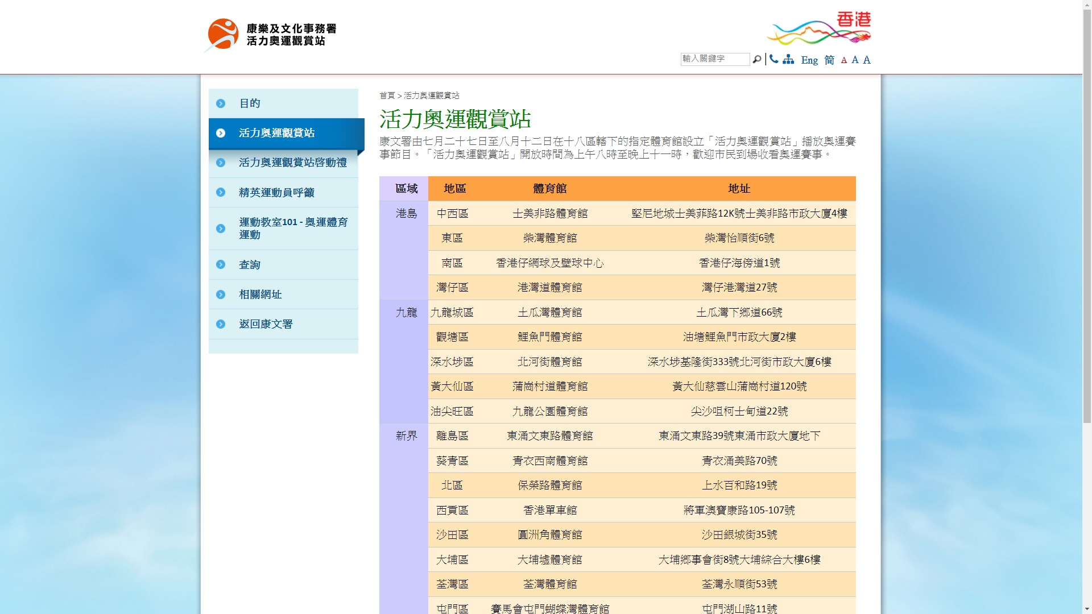
Task: Click address 香港仔海傍道1號
Action: 739,263
